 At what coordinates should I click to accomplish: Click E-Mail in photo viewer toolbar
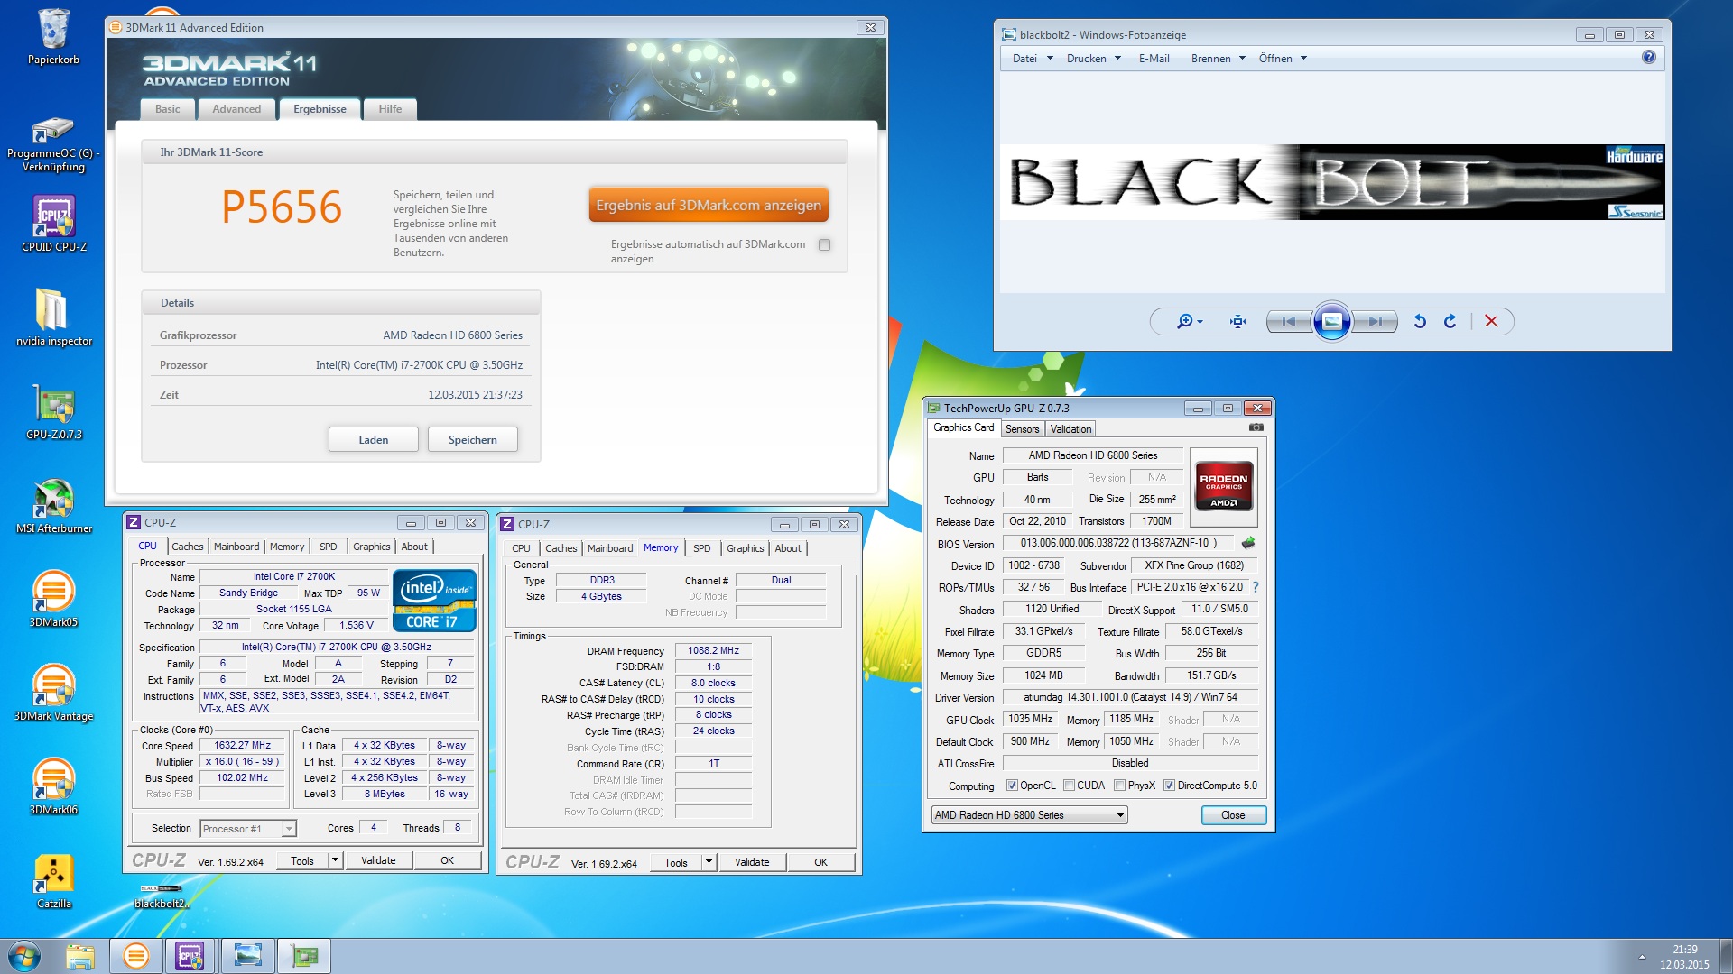[x=1154, y=59]
